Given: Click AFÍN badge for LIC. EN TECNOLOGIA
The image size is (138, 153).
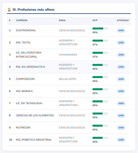Looking at the screenshot, I should [121, 104].
